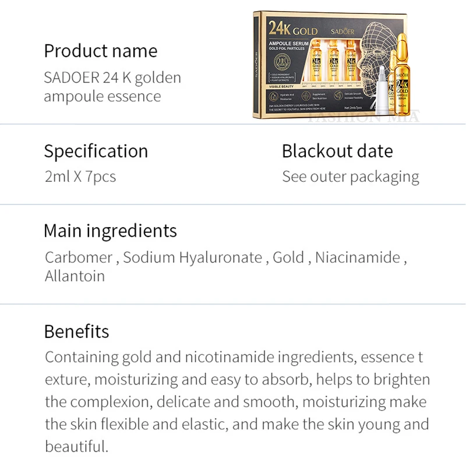The image size is (466, 466).
Task: Click the Supplement Skin Nutrition leaf icon
Action: click(306, 96)
